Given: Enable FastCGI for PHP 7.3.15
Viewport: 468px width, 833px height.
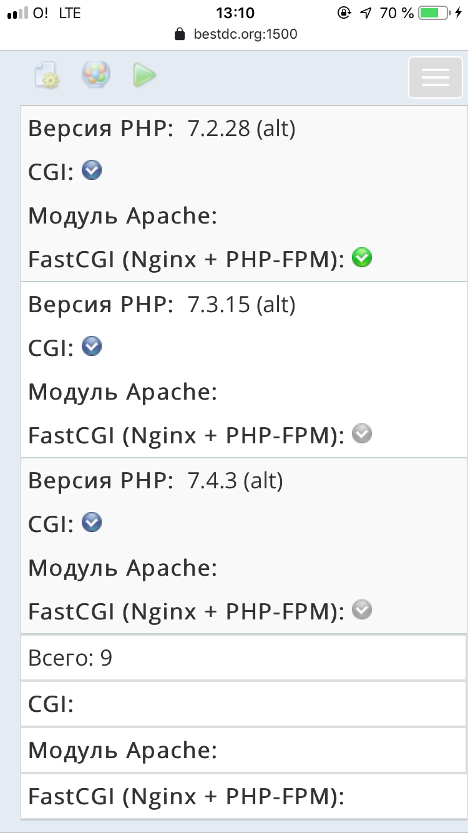Looking at the screenshot, I should 362,433.
